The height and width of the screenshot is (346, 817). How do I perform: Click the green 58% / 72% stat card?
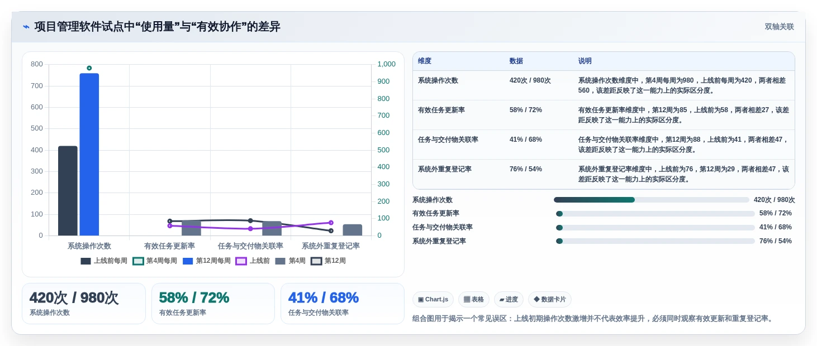click(x=213, y=304)
